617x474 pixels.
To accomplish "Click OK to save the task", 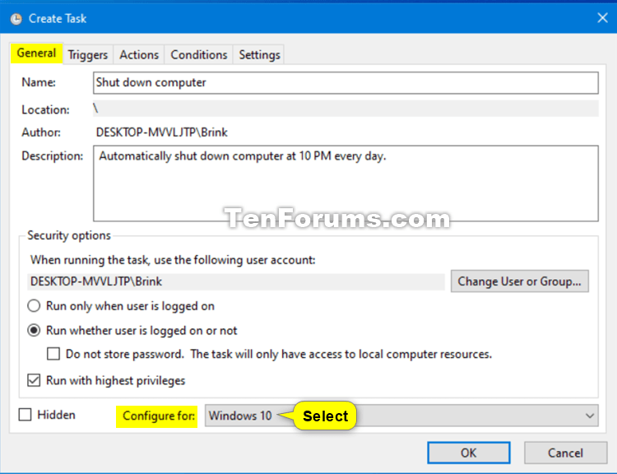I will [x=469, y=453].
